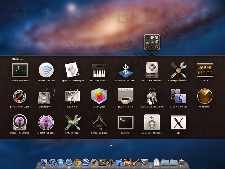Launch ColorSync İzlencesi

tap(178, 70)
